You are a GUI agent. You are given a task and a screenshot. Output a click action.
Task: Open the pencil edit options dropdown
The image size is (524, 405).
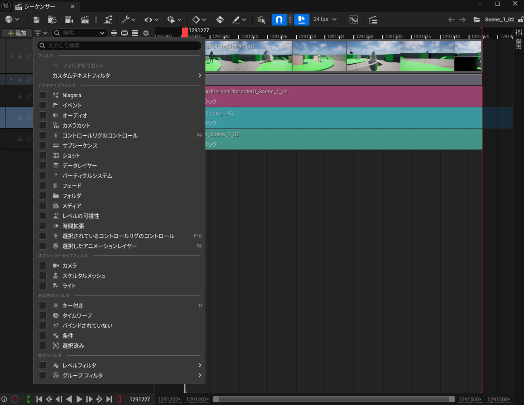pos(239,20)
